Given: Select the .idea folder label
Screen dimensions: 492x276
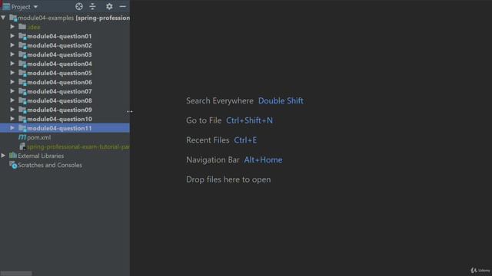Looking at the screenshot, I should [34, 28].
